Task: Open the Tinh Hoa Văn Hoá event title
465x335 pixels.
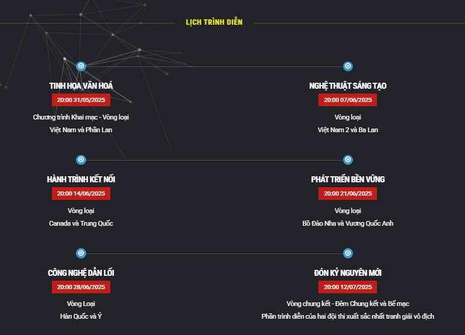Action: click(x=81, y=86)
